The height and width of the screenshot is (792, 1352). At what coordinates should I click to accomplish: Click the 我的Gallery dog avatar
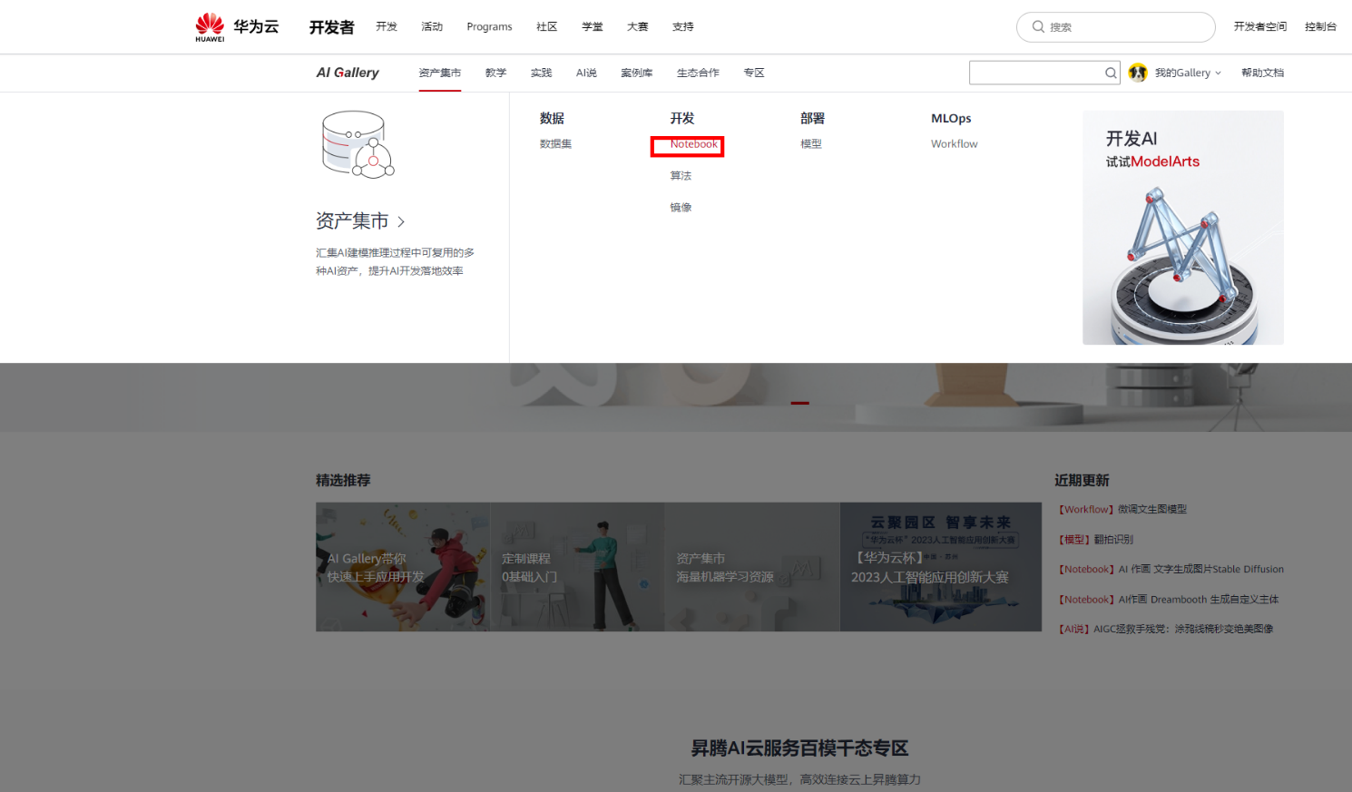pyautogui.click(x=1138, y=72)
